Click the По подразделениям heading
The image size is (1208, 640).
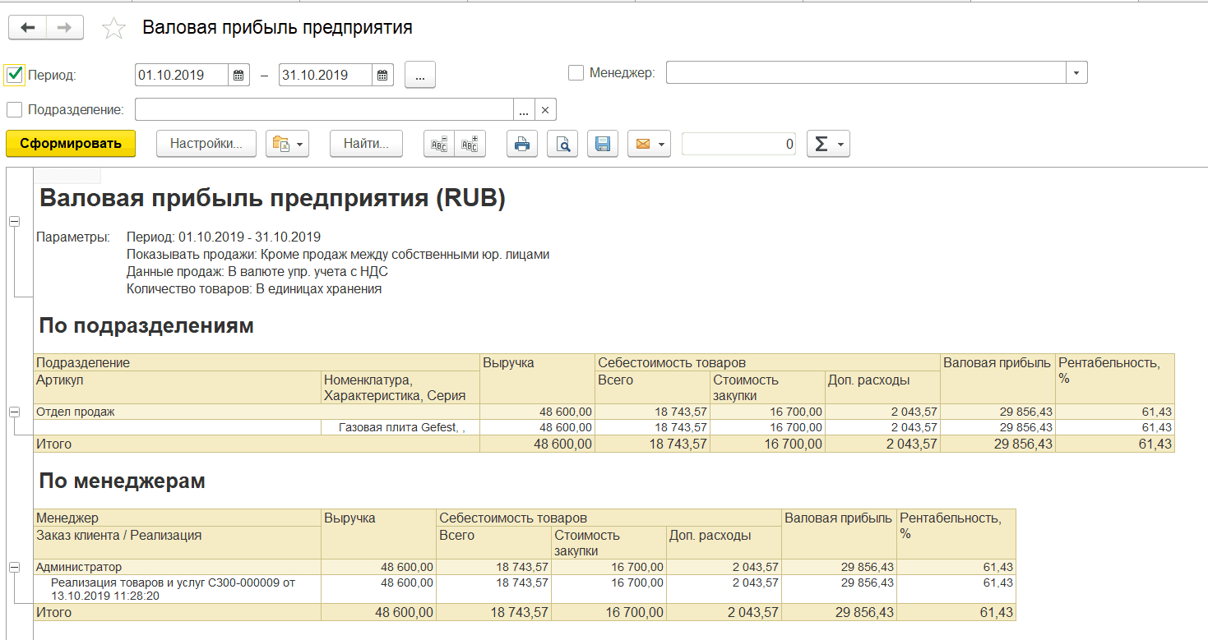point(146,326)
